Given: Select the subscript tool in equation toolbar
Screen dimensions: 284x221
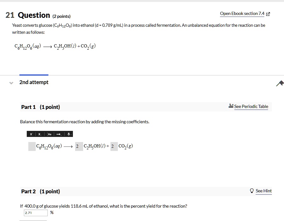Looking at the screenshot, I should click(40, 134).
